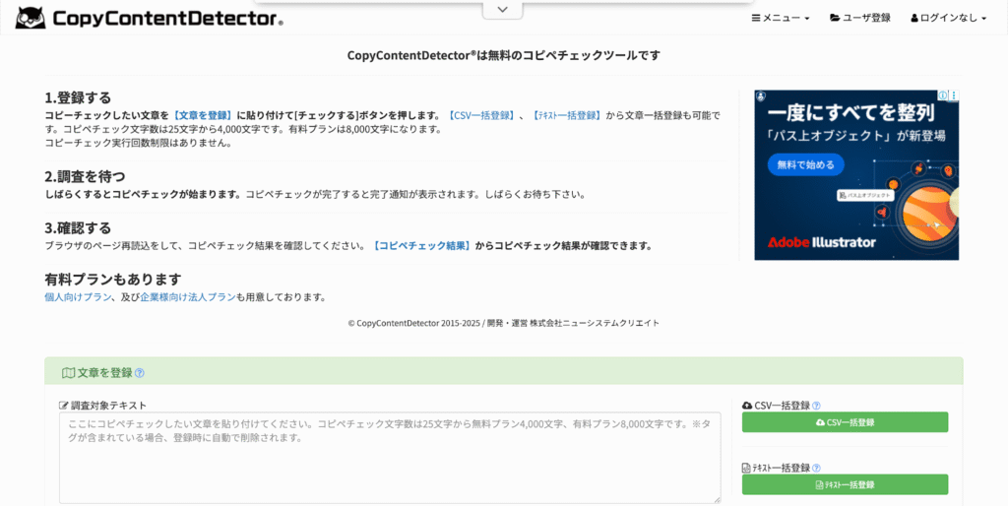Click the 1.登録する heading

coord(78,97)
